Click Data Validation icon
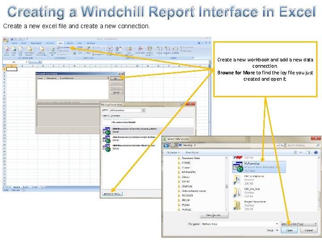 click(129, 51)
